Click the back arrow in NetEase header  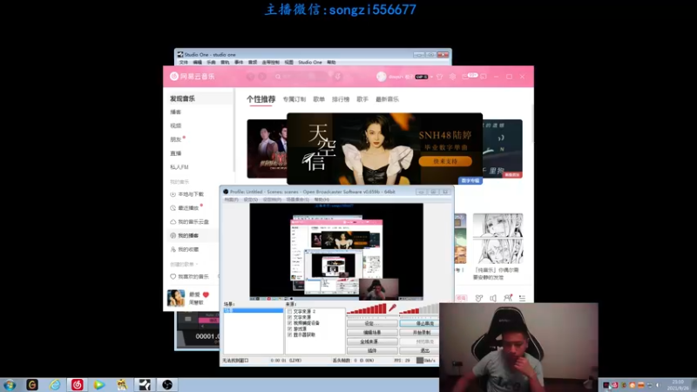(x=251, y=77)
